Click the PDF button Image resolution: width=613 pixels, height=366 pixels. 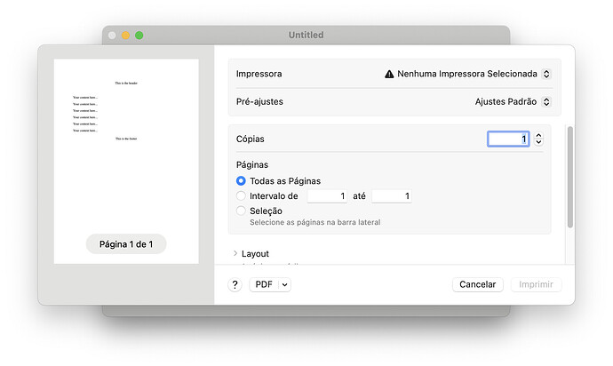click(x=263, y=284)
